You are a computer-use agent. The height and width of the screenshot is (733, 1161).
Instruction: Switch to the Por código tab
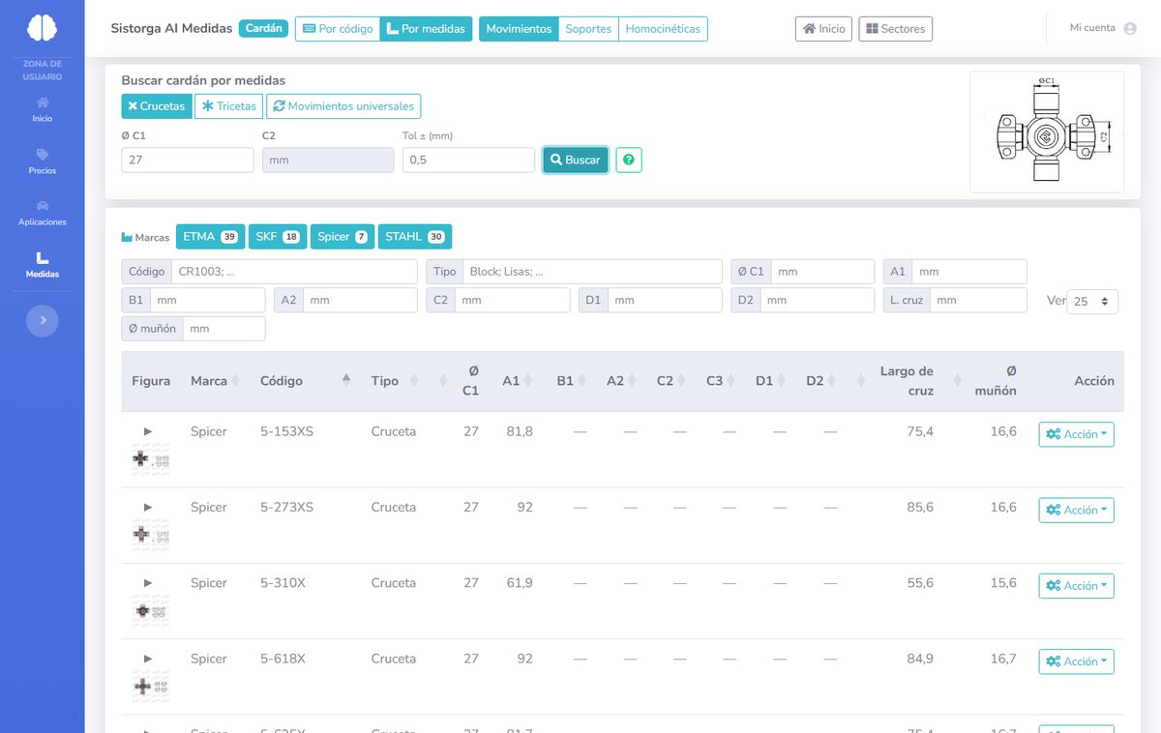click(337, 29)
